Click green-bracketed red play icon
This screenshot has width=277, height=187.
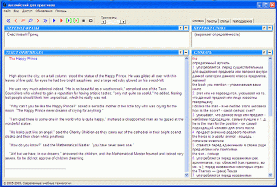76,21
